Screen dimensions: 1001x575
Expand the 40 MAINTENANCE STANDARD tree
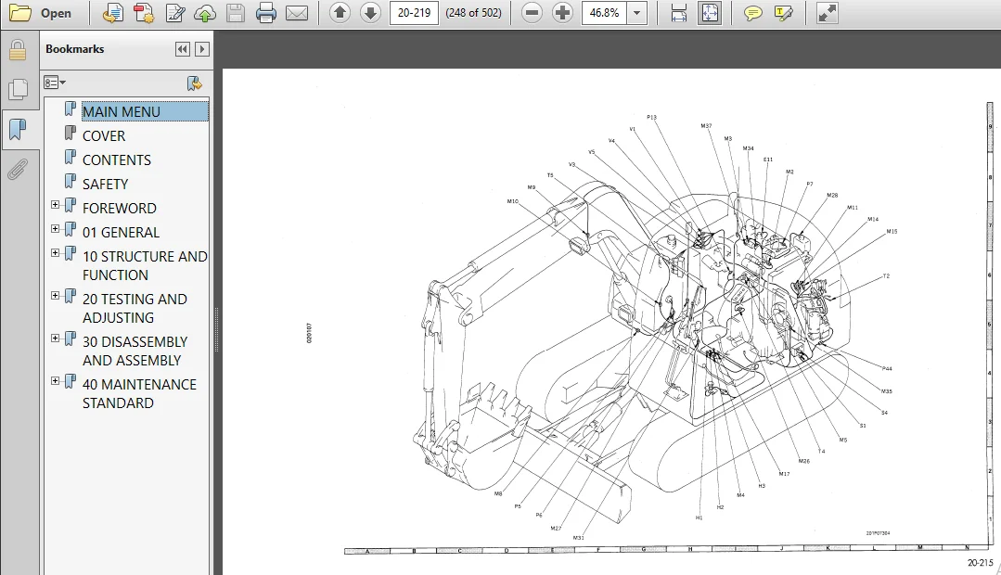pyautogui.click(x=56, y=381)
